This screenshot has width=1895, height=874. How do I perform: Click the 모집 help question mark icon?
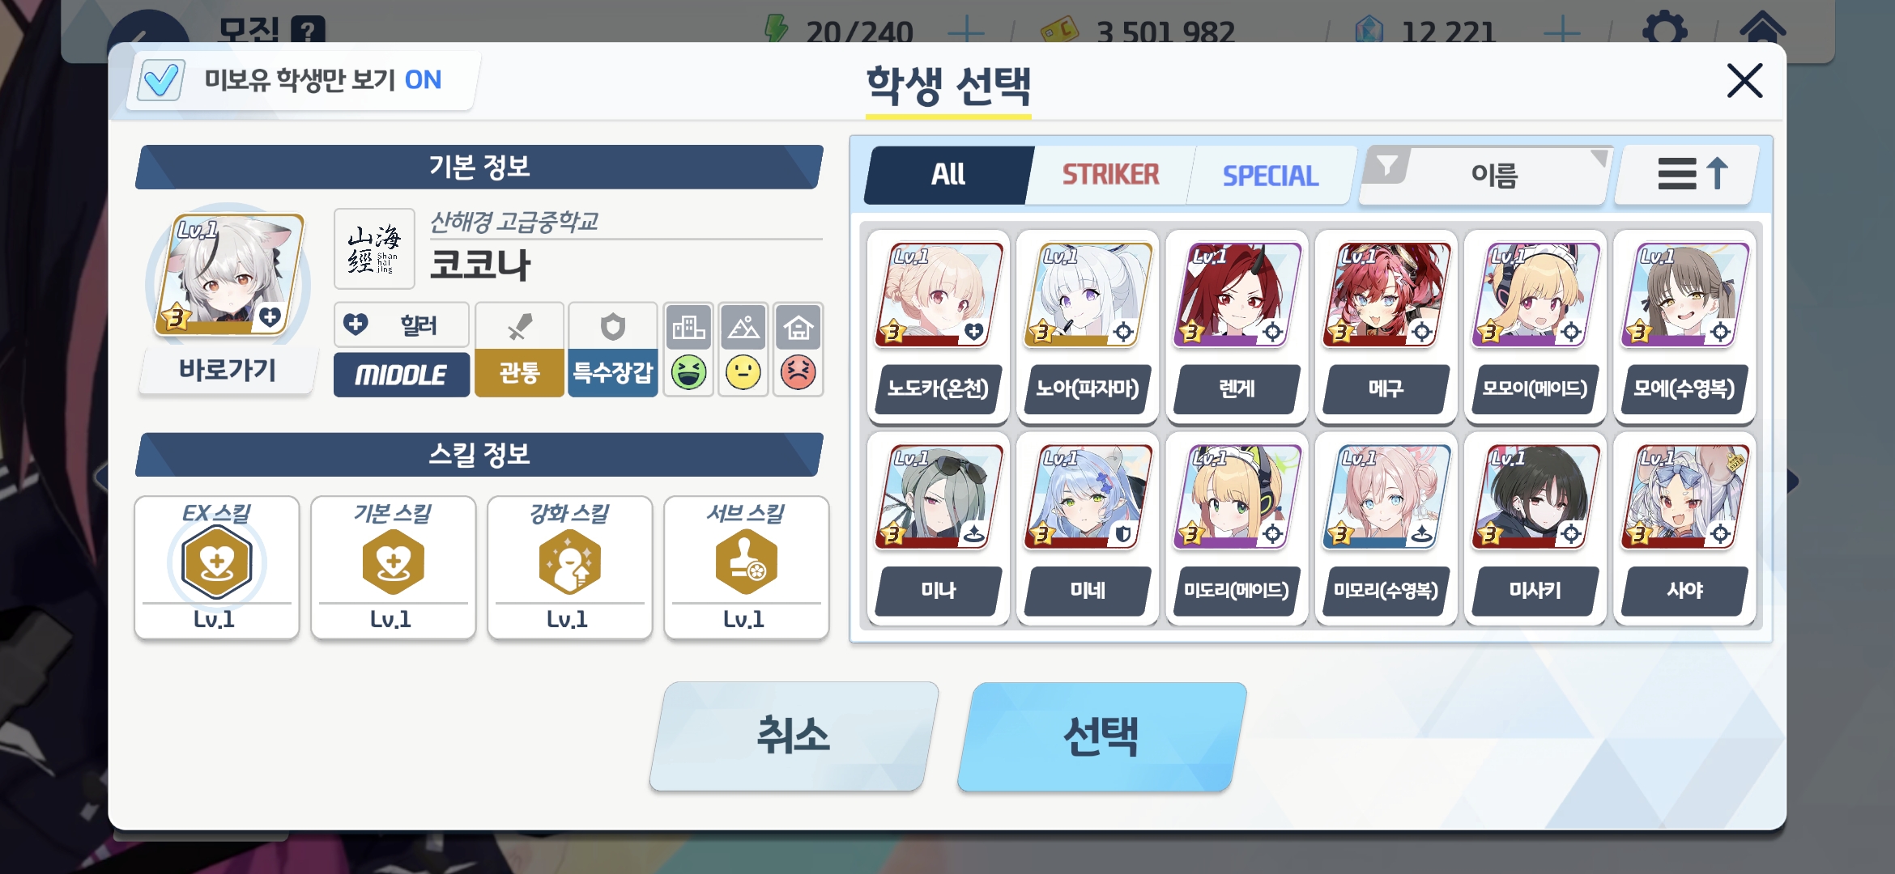tap(308, 31)
